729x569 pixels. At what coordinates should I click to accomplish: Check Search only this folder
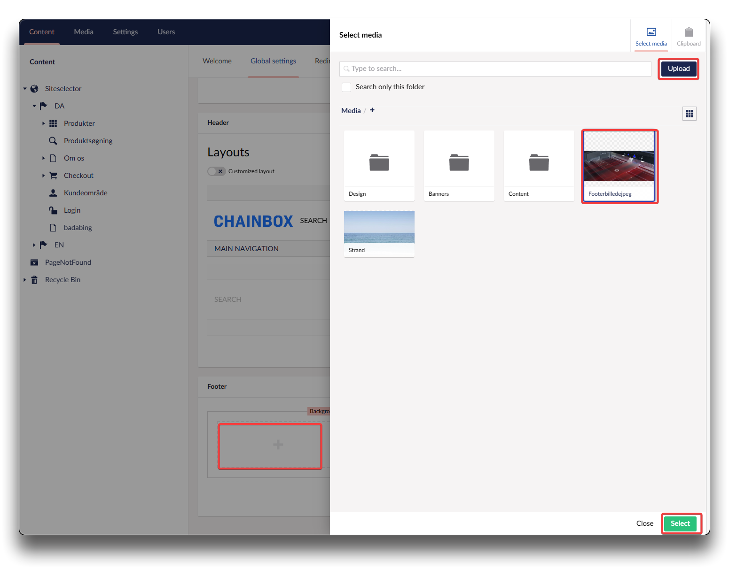(x=346, y=87)
